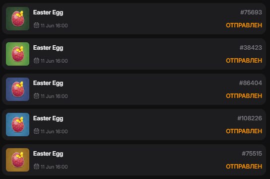270x179 pixels.
Task: Click Easter Egg title in #38423 row
Action: tap(48, 48)
